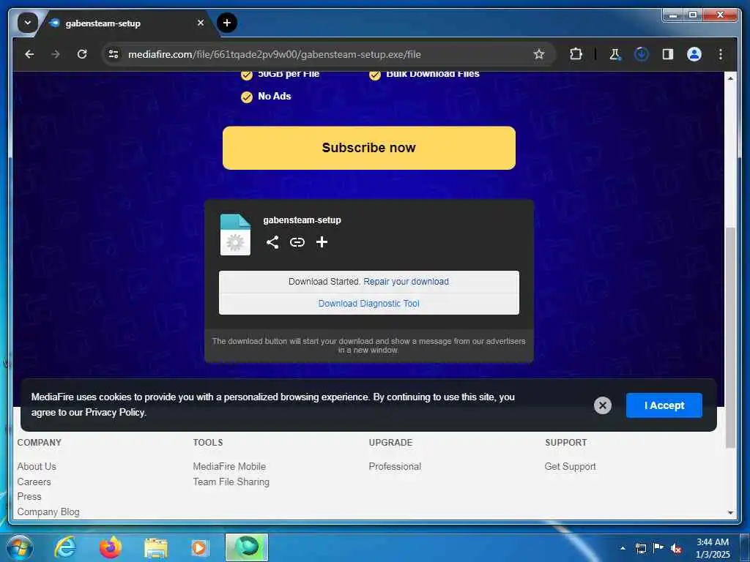Click the share icon for gabensteam-setup

pos(272,242)
